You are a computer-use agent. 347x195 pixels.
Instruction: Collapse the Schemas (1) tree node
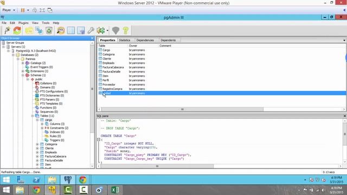point(23,75)
